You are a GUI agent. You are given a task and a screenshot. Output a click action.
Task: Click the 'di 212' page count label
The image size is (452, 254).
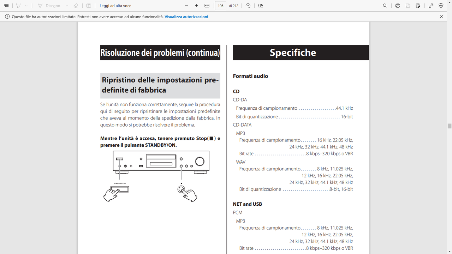click(233, 6)
